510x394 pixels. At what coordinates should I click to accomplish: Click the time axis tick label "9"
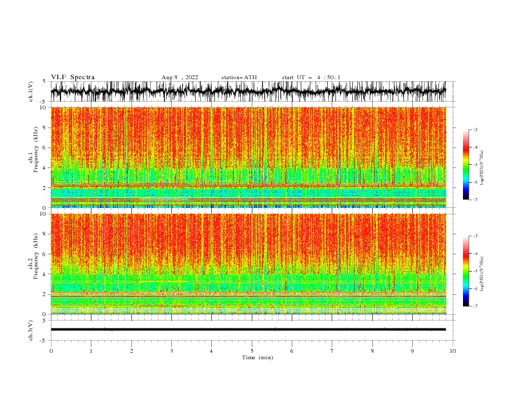(412, 351)
